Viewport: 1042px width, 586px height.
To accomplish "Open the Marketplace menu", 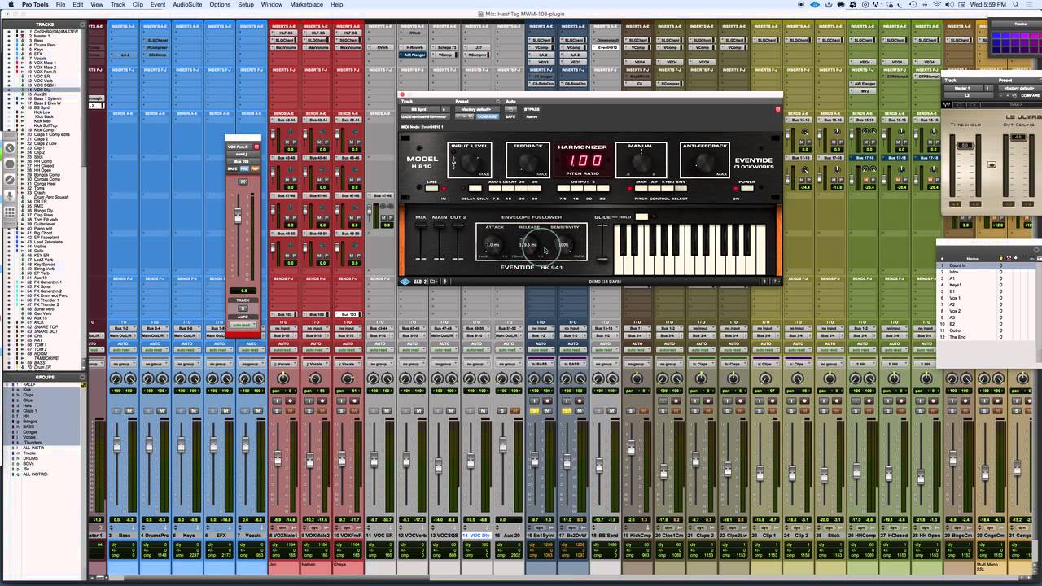I will 306,5.
